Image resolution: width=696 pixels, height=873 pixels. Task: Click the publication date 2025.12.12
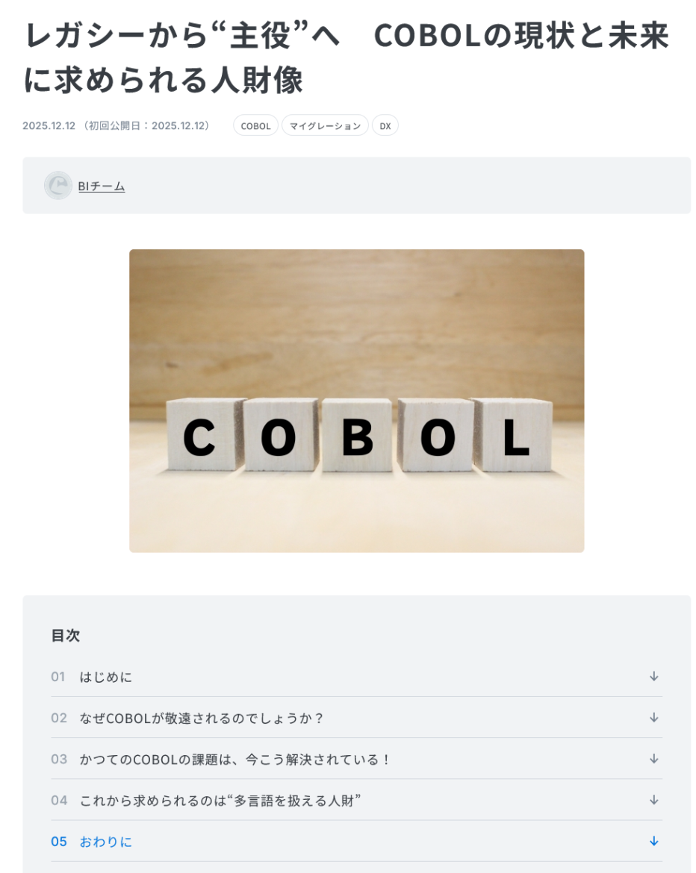click(x=49, y=126)
